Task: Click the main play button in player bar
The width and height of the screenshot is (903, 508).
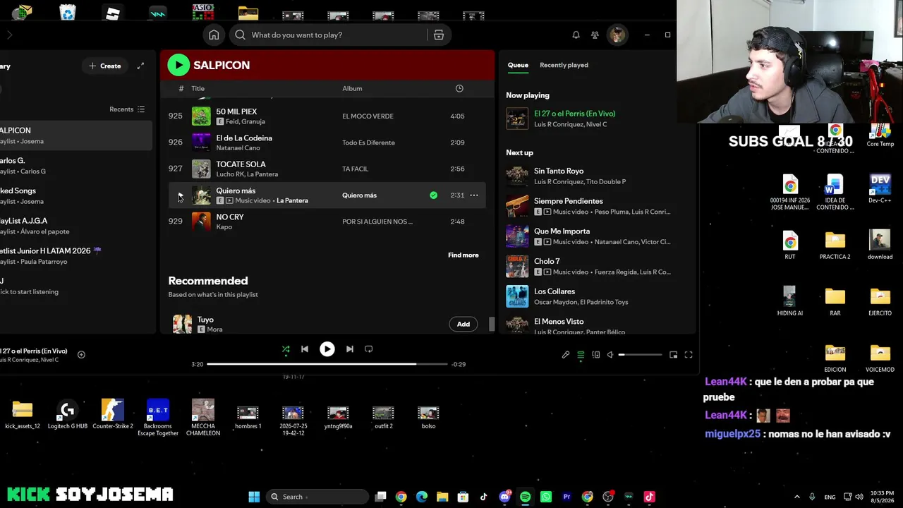Action: (327, 349)
